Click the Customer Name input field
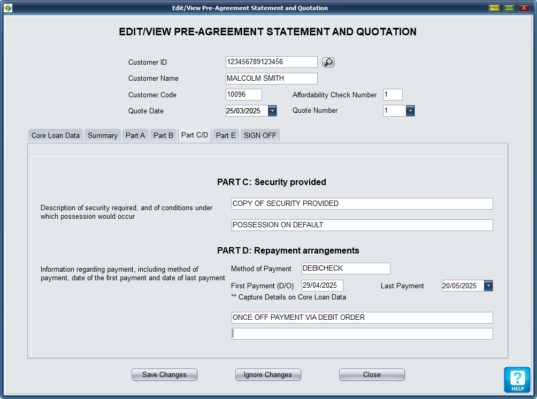Image resolution: width=537 pixels, height=399 pixels. pos(271,79)
